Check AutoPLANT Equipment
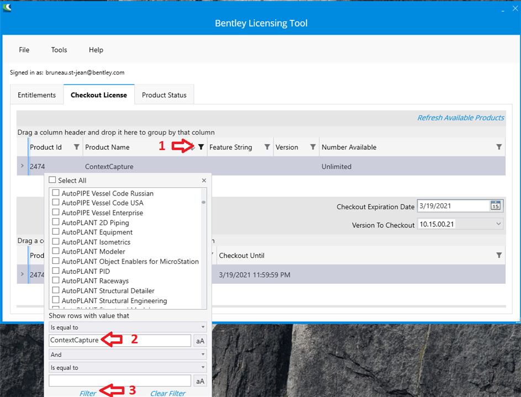Screen dimensions: 521x397 click(56, 231)
